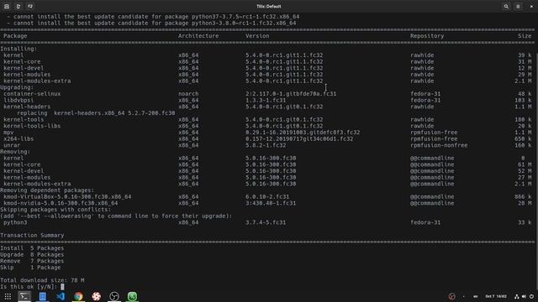The height and width of the screenshot is (302, 538).
Task: Open Google Chrome from taskbar
Action: [78, 296]
